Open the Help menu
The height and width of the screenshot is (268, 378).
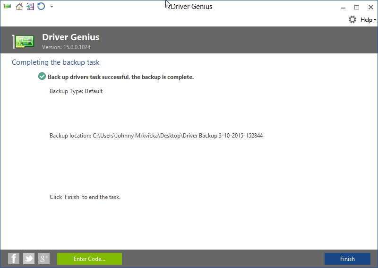368,20
